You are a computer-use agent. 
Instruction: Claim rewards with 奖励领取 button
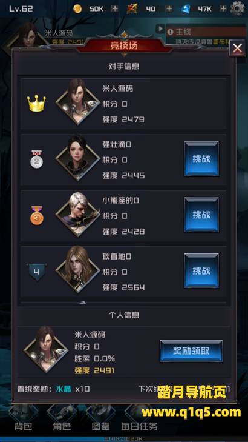[191, 350]
